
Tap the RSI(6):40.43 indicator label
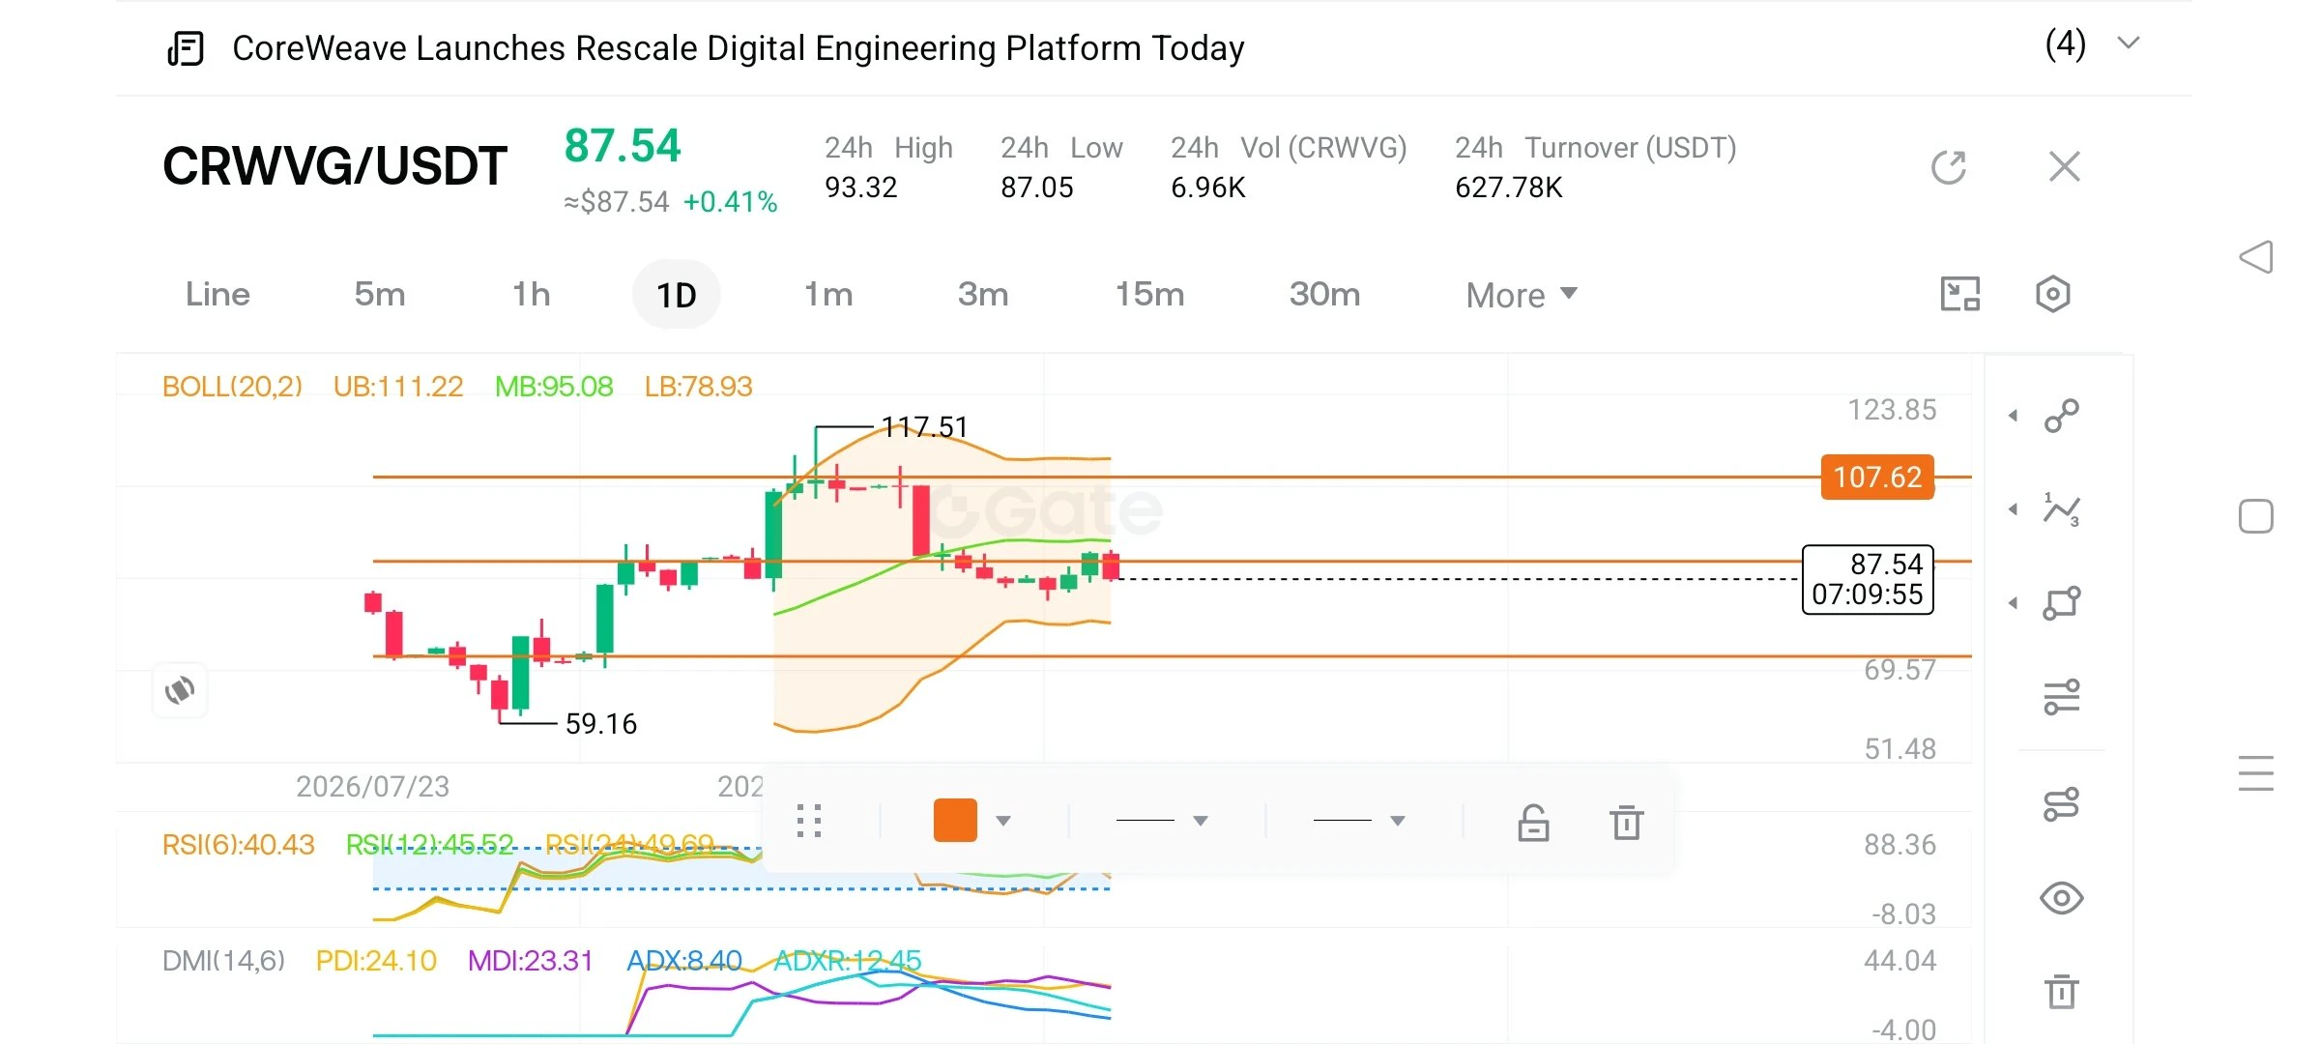[x=238, y=845]
